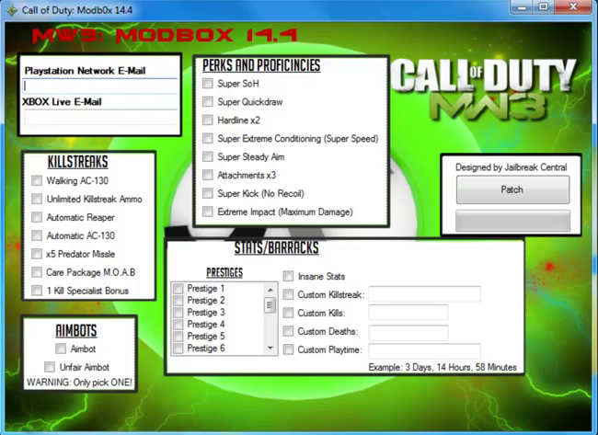598x435 pixels.
Task: Click the AIMBOTS heading
Action: click(76, 330)
